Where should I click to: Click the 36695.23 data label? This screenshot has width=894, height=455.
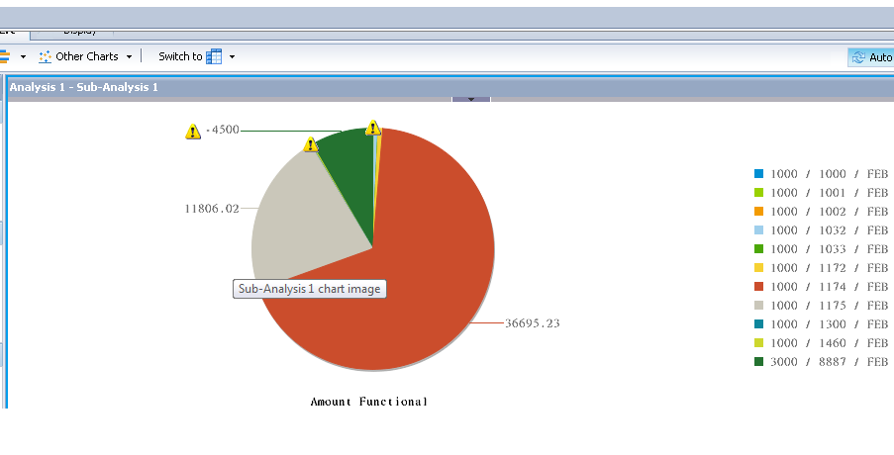533,322
